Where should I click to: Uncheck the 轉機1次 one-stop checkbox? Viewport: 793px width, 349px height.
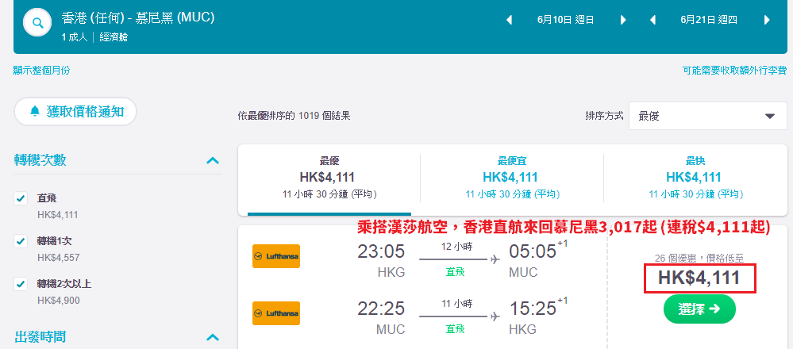(21, 241)
